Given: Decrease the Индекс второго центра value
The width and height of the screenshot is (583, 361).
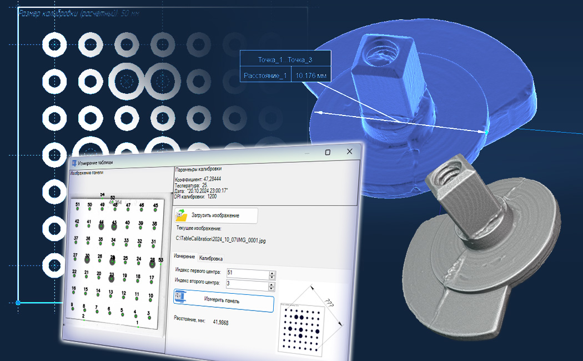Looking at the screenshot, I should (272, 288).
